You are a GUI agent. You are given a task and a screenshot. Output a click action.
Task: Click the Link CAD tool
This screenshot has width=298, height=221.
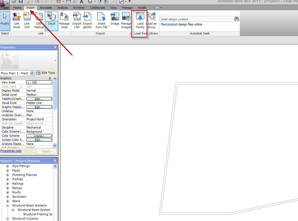click(27, 20)
